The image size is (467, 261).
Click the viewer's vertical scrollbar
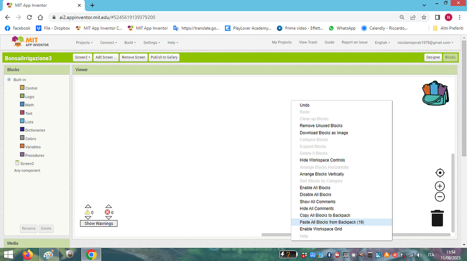(x=453, y=189)
